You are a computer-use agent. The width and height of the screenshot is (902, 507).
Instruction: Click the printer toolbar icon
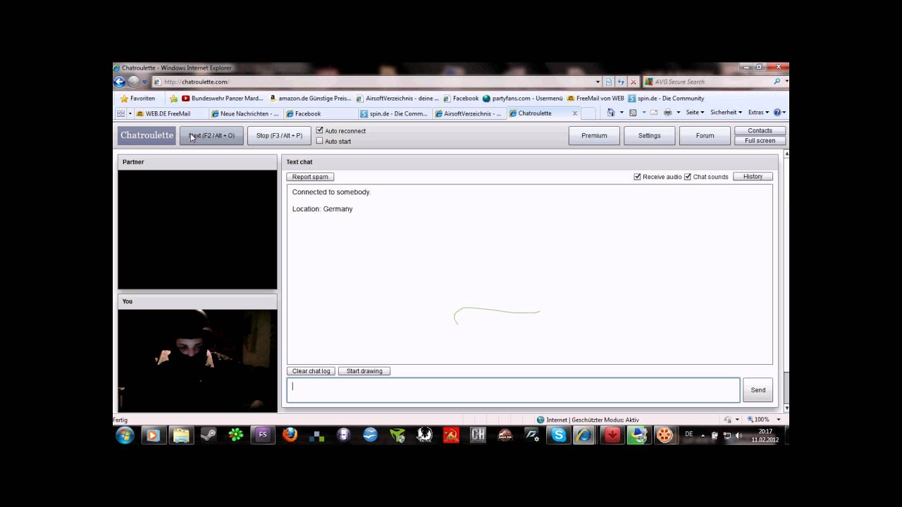point(667,113)
